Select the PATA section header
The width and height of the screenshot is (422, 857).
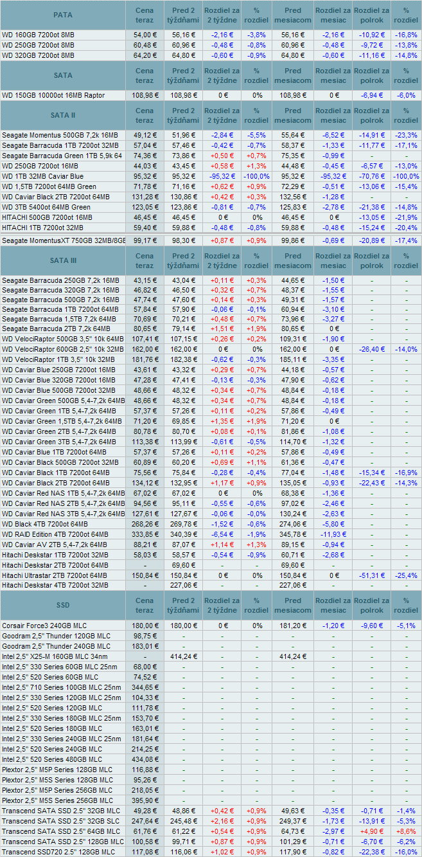click(63, 15)
